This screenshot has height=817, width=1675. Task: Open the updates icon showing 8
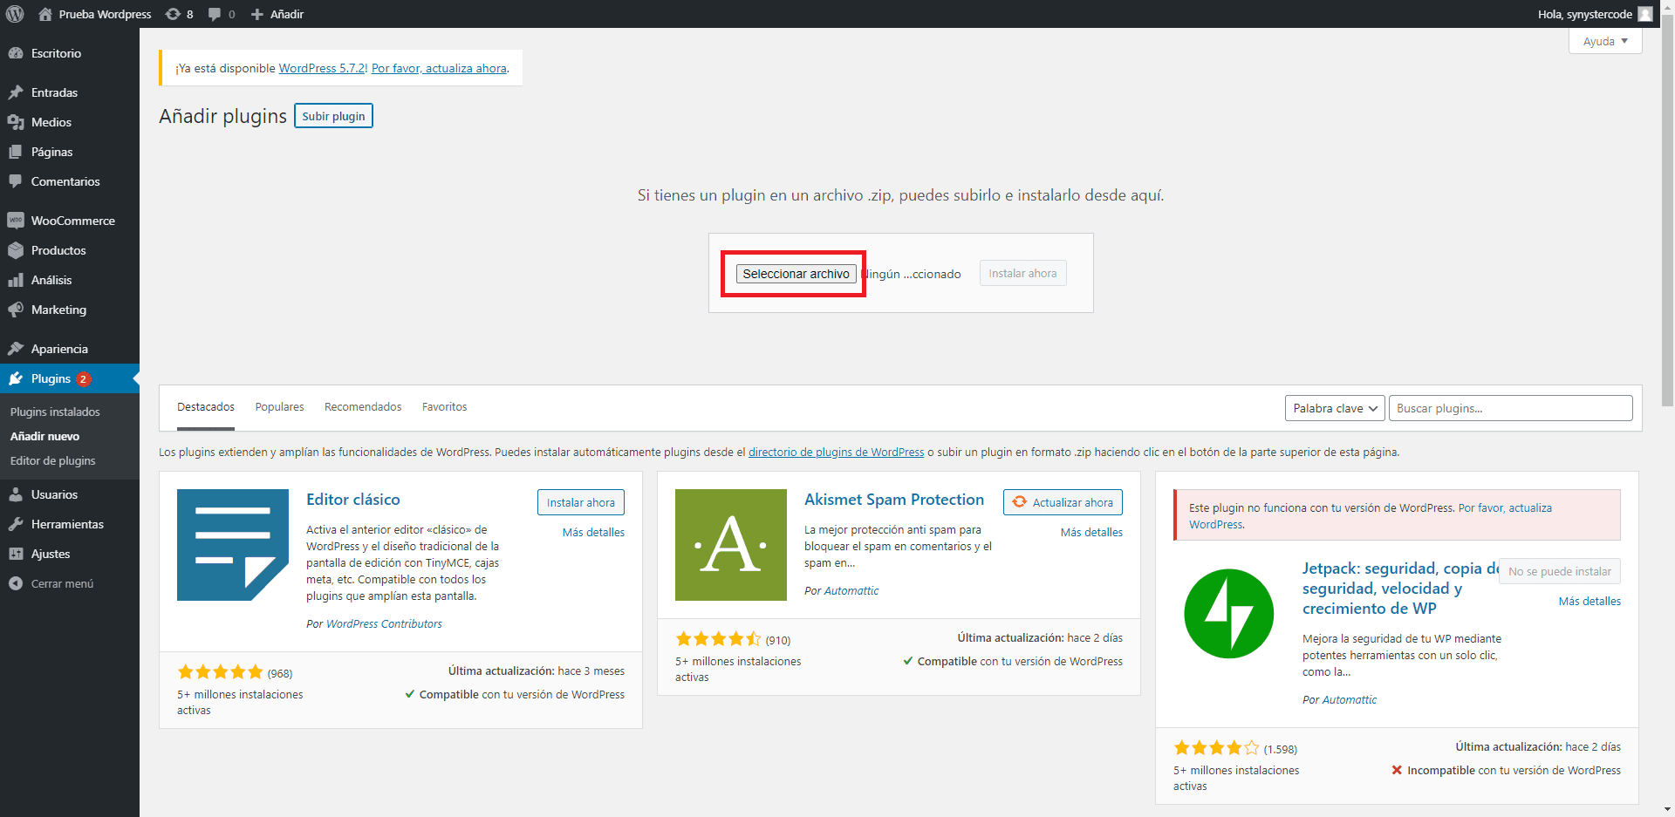click(x=173, y=14)
